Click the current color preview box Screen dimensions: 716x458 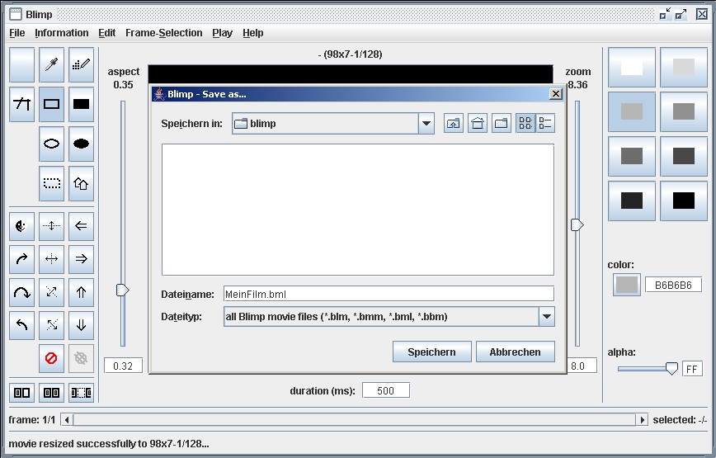click(x=627, y=285)
